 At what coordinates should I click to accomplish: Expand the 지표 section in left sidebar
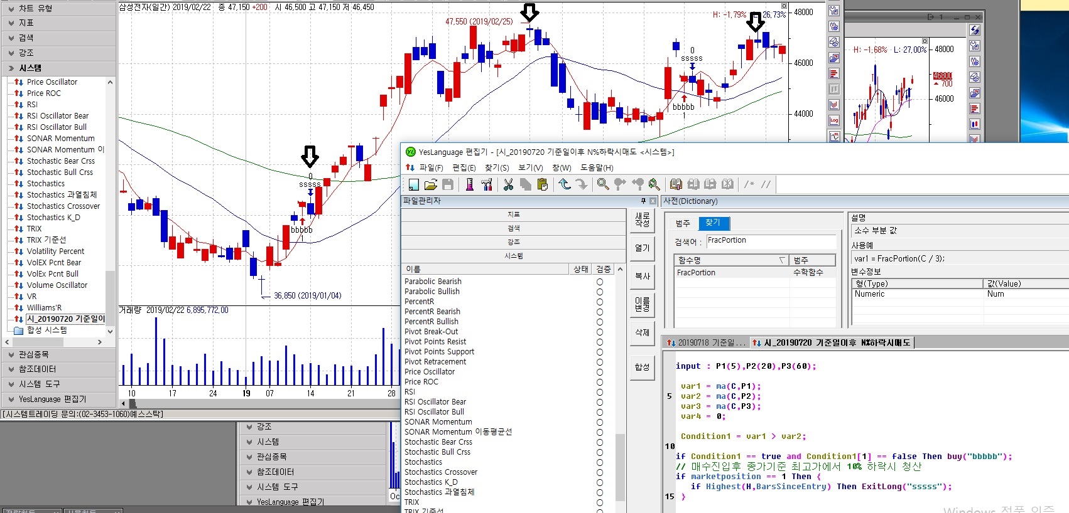58,23
